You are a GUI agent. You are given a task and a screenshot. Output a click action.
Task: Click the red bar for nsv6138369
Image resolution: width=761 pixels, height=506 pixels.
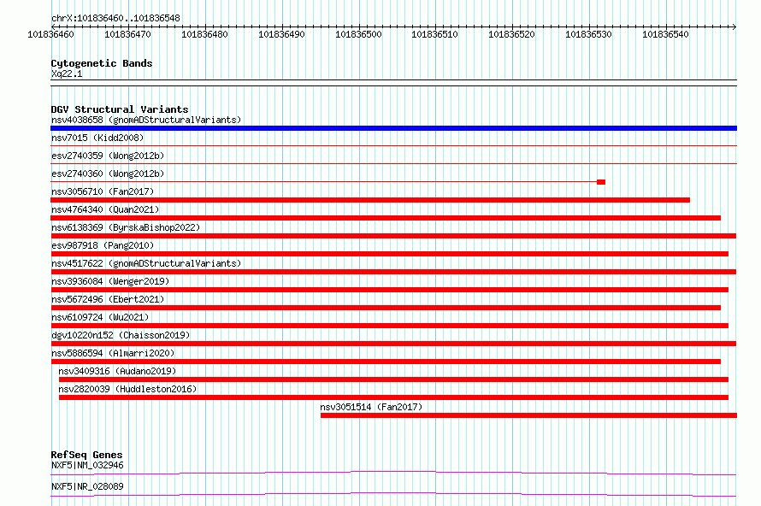[x=393, y=236]
